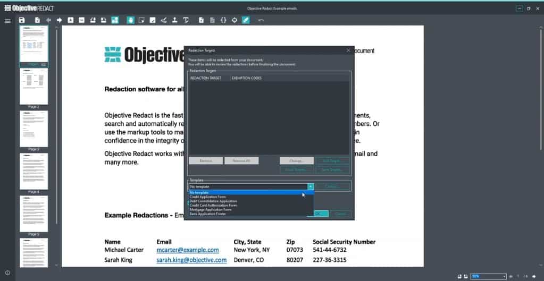Choose 'Debt Consolidation Application' template
The image size is (544, 281).
pos(251,201)
